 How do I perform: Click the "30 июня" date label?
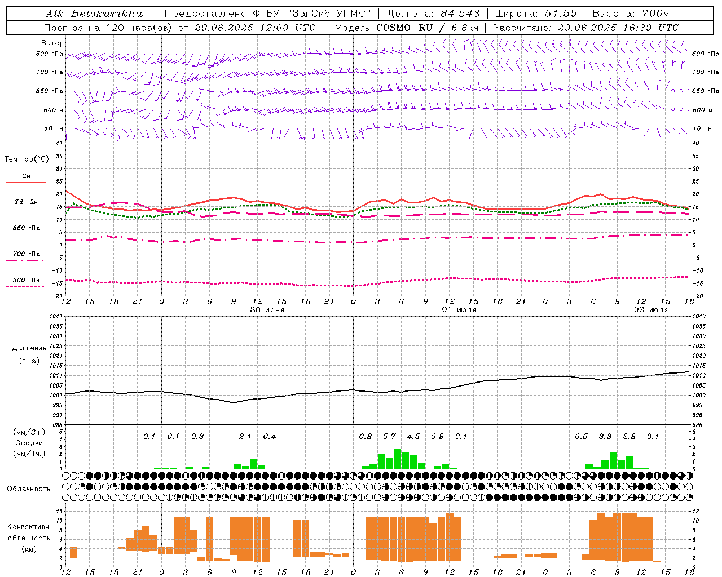point(267,310)
